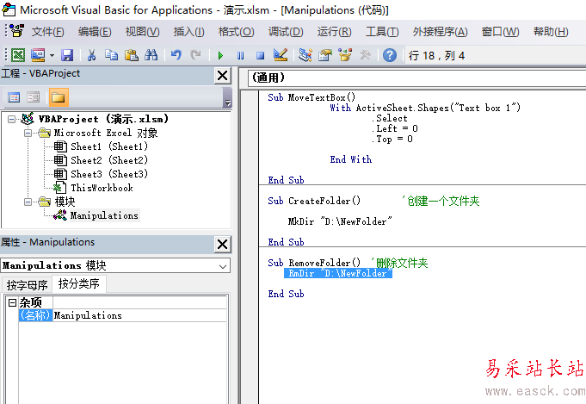586x404 pixels.
Task: Open the 帮助(H) menu
Action: pyautogui.click(x=551, y=32)
